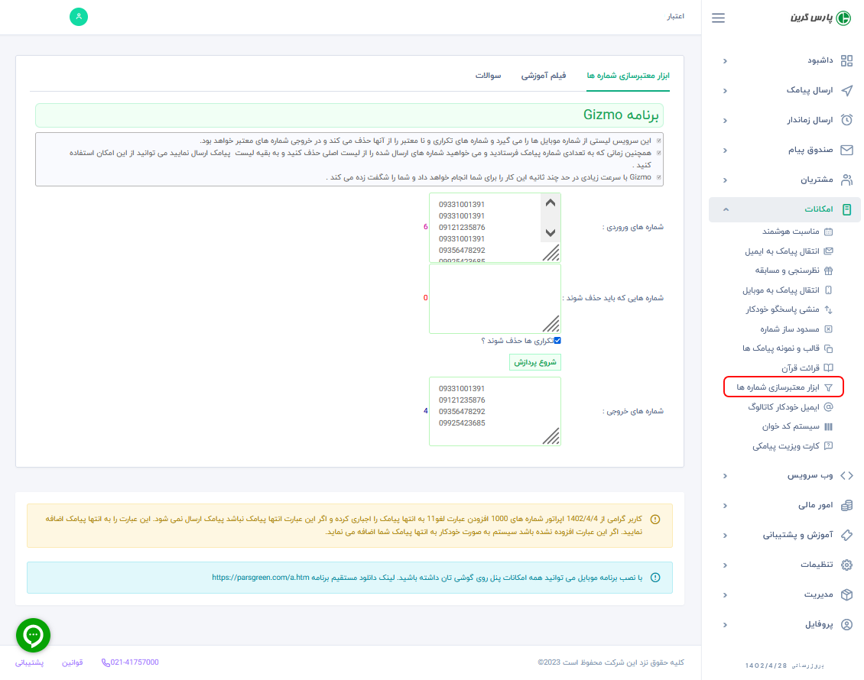
Task: Select the ابزار معتبرسازی شماره ها tab
Action: 629,76
